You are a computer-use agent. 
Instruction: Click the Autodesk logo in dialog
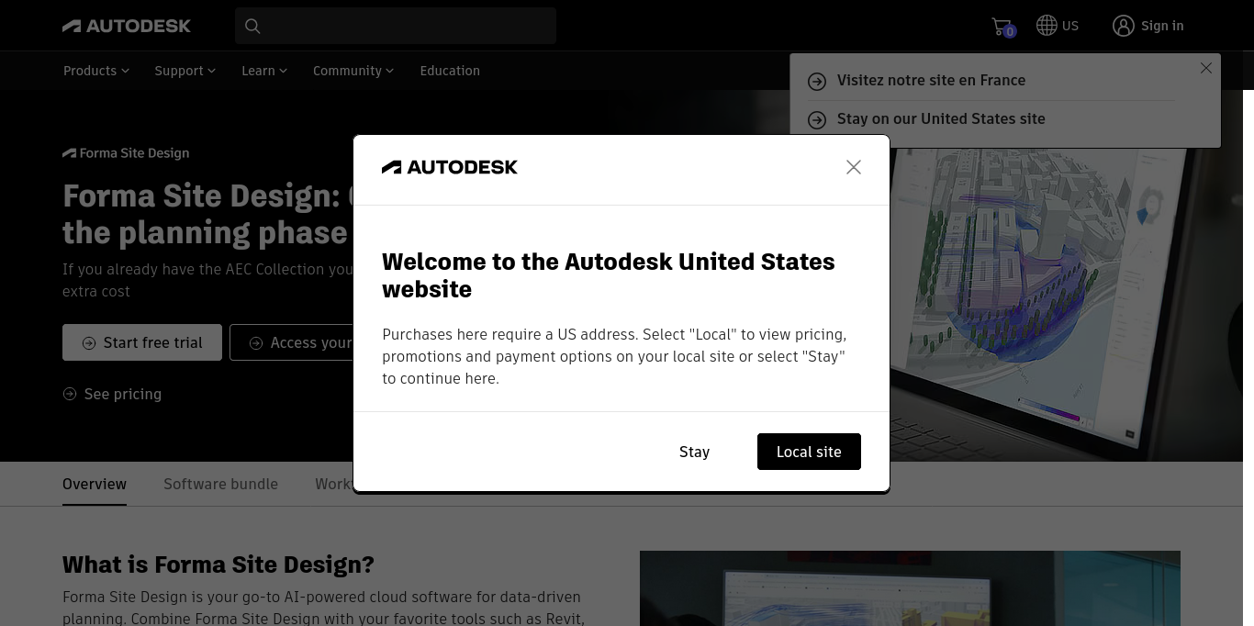[450, 167]
